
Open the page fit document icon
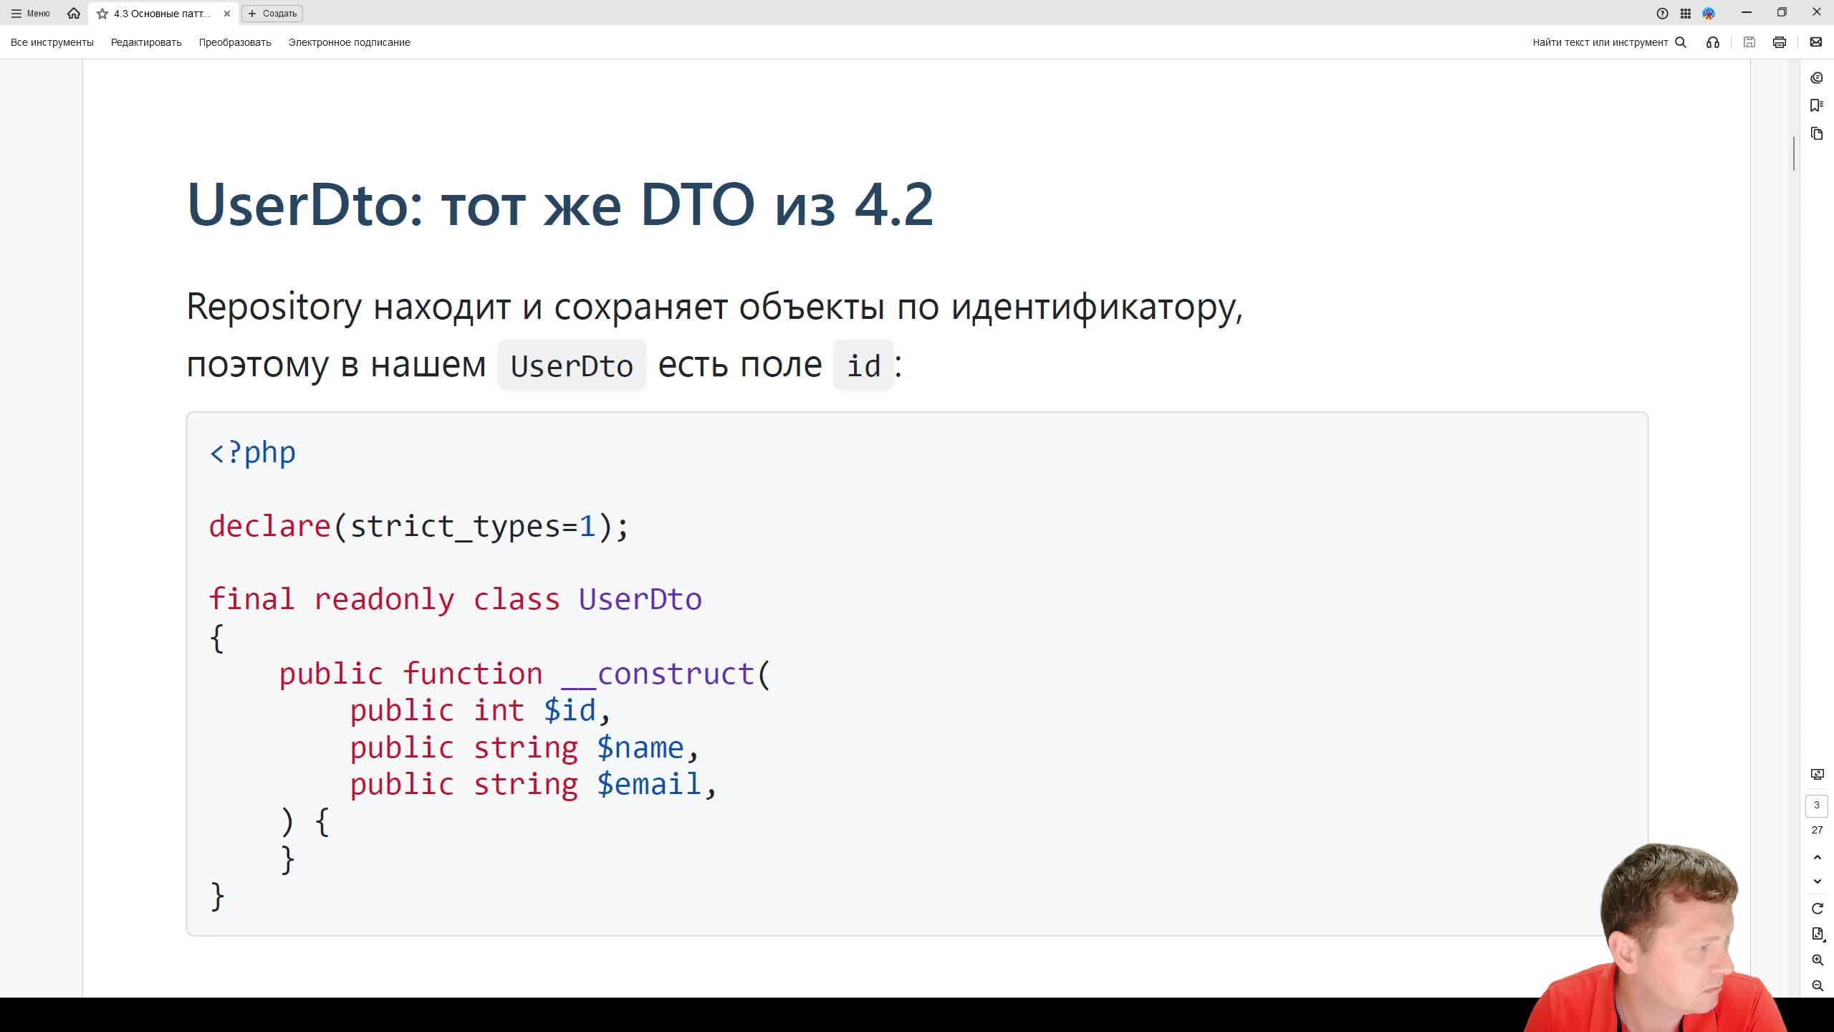tap(1818, 934)
